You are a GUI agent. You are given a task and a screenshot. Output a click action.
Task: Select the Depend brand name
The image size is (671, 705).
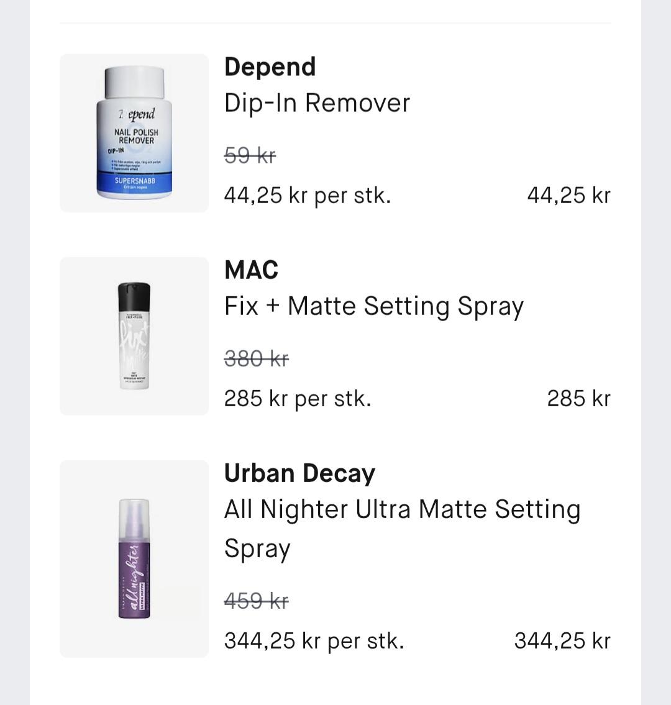[270, 67]
